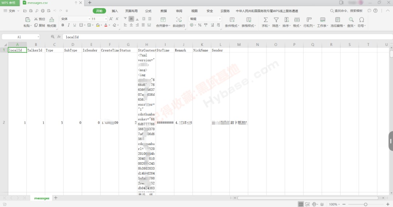Click Freeze Panes (冻结窗格) icon

[x=338, y=20]
